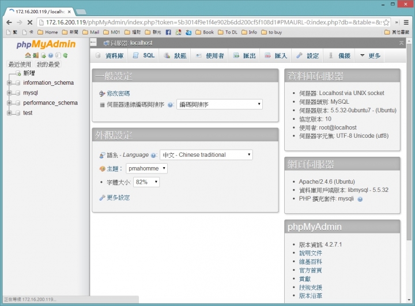
Task: Click help icon next to mysqli extension
Action: [x=360, y=199]
